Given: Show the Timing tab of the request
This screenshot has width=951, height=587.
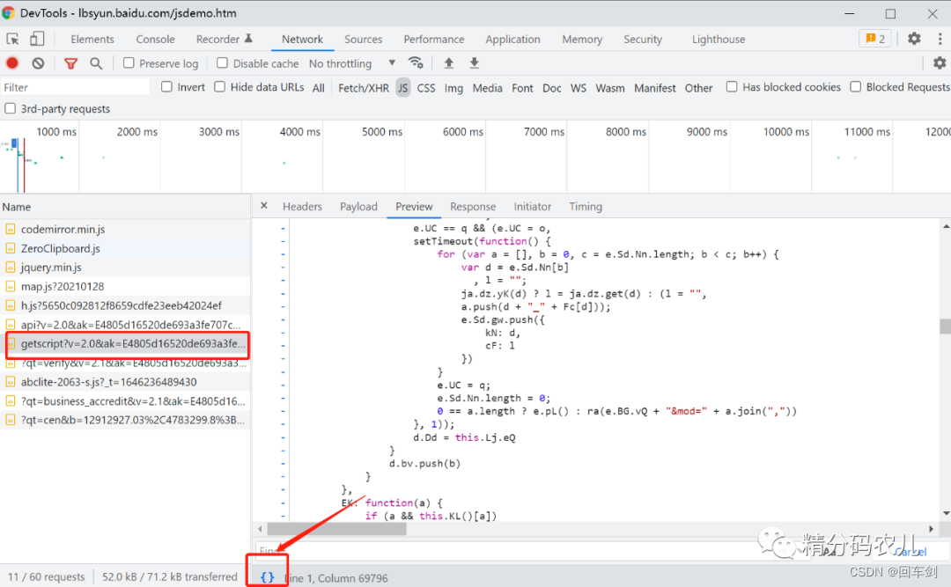Looking at the screenshot, I should click(586, 207).
